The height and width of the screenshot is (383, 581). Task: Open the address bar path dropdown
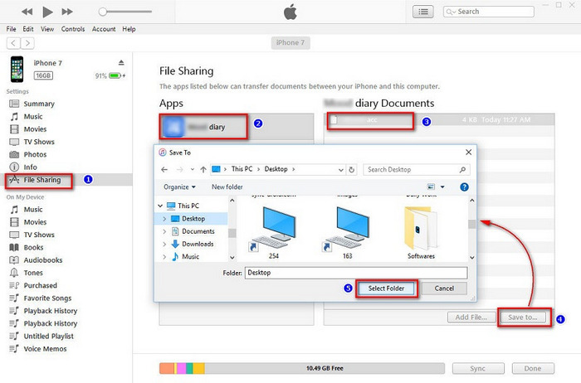click(x=341, y=170)
